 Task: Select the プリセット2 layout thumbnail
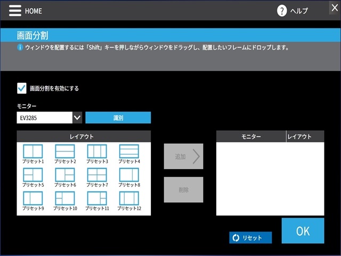[x=65, y=151]
